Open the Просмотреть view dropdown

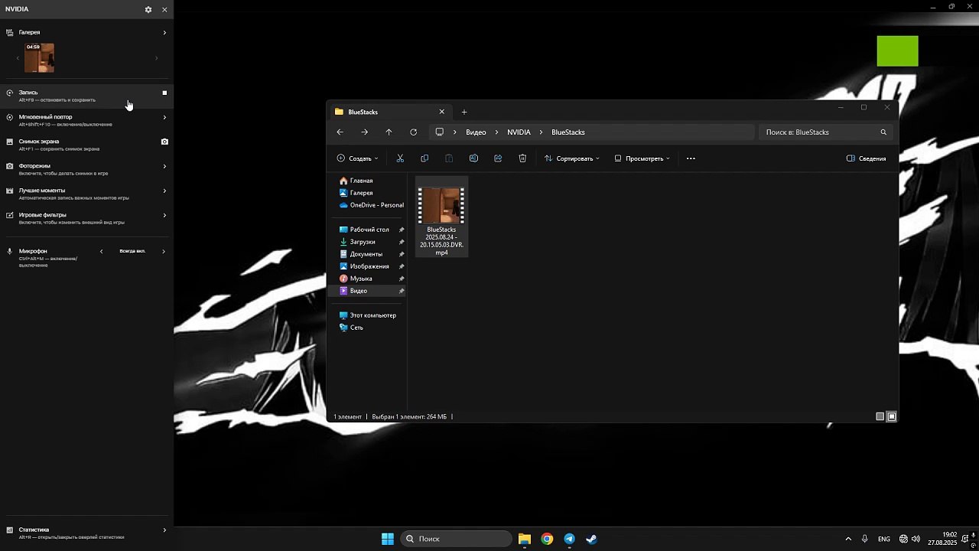[642, 158]
